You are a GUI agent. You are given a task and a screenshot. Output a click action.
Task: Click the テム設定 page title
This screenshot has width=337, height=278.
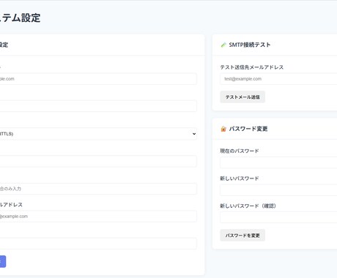coord(21,18)
